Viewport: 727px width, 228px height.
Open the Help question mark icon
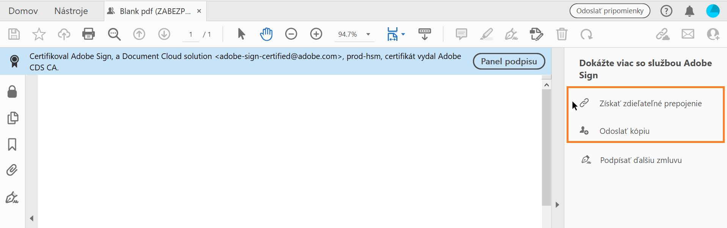point(666,11)
